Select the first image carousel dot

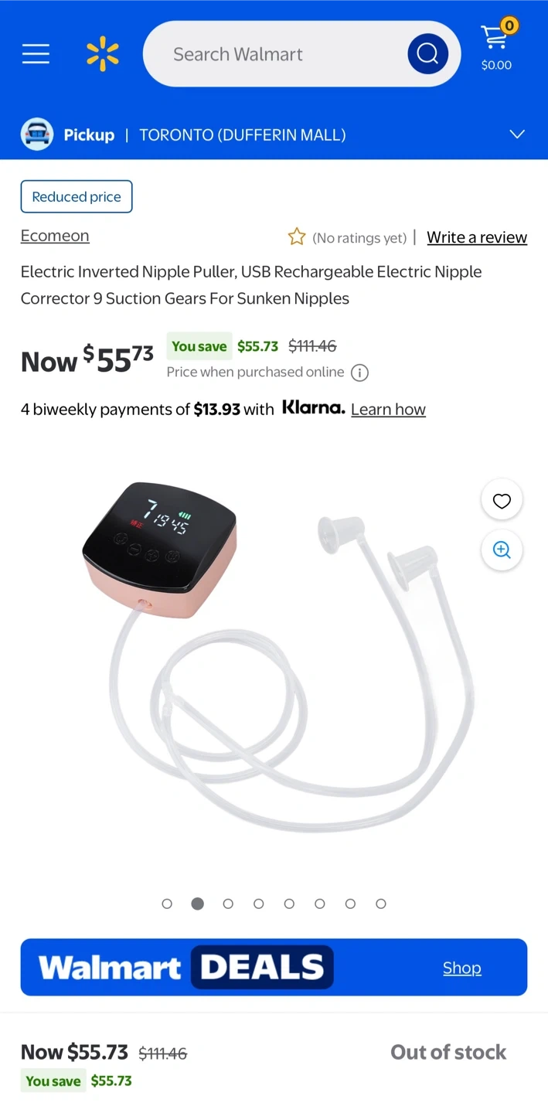pos(167,904)
